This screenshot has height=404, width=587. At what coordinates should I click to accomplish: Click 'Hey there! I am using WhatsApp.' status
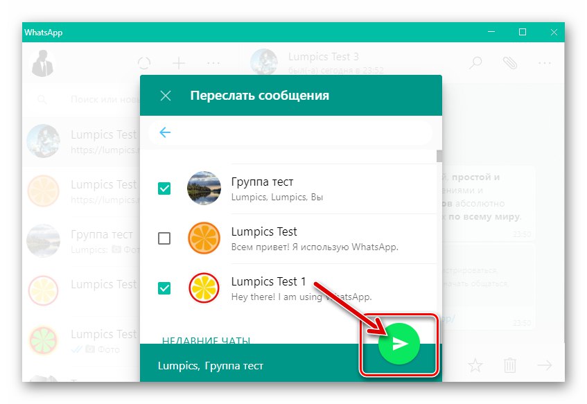301,297
